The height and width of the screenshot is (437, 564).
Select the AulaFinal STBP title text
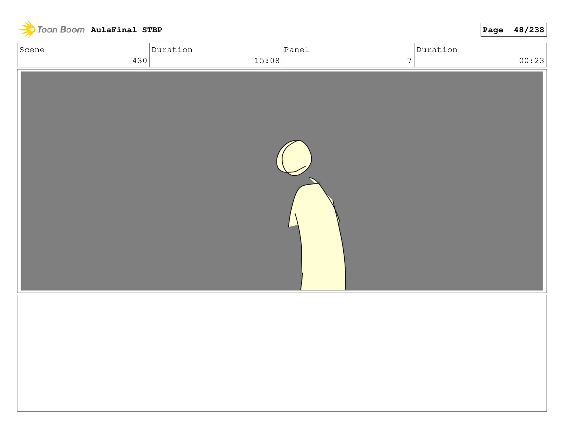tap(126, 30)
